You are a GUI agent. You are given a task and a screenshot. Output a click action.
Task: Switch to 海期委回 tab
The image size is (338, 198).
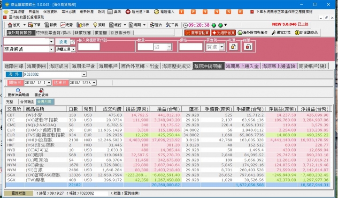pos(36,66)
